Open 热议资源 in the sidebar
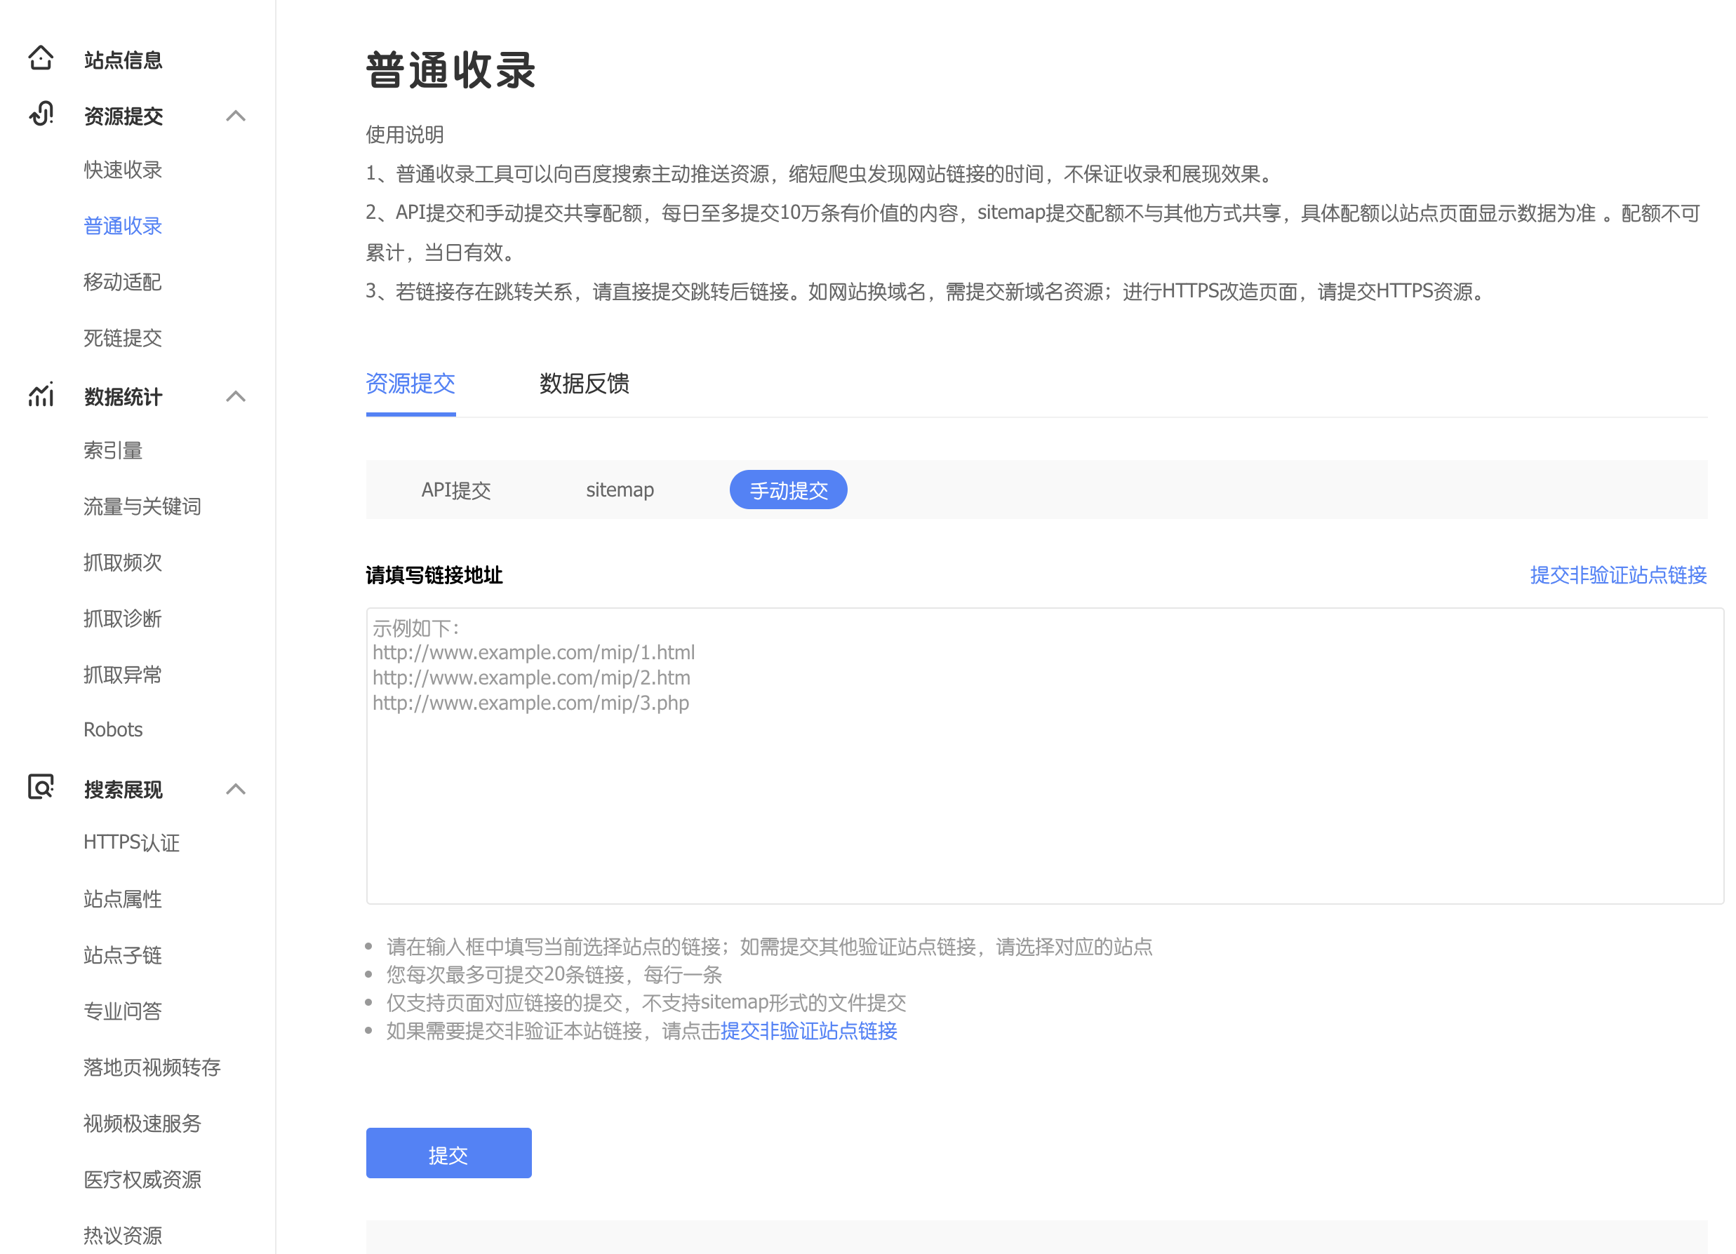Image resolution: width=1736 pixels, height=1254 pixels. [x=123, y=1235]
